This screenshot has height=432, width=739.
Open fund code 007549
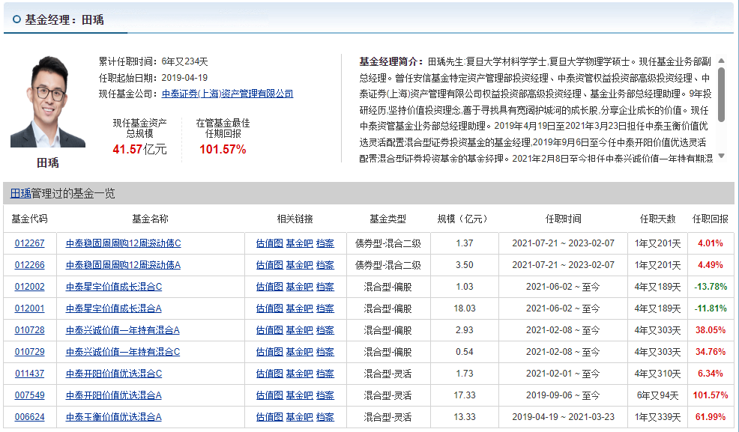pos(30,395)
